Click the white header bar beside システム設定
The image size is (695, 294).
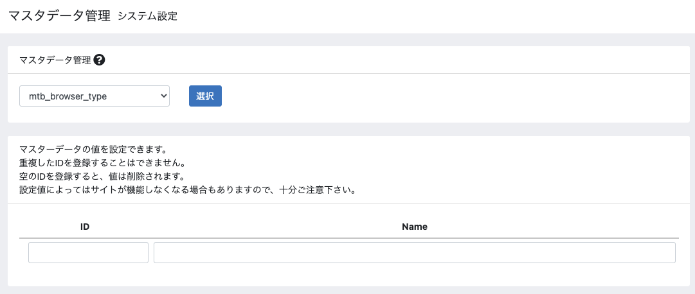pos(435,17)
